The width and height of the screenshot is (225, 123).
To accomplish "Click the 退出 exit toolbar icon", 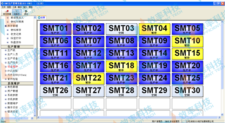I will [x=26, y=12].
